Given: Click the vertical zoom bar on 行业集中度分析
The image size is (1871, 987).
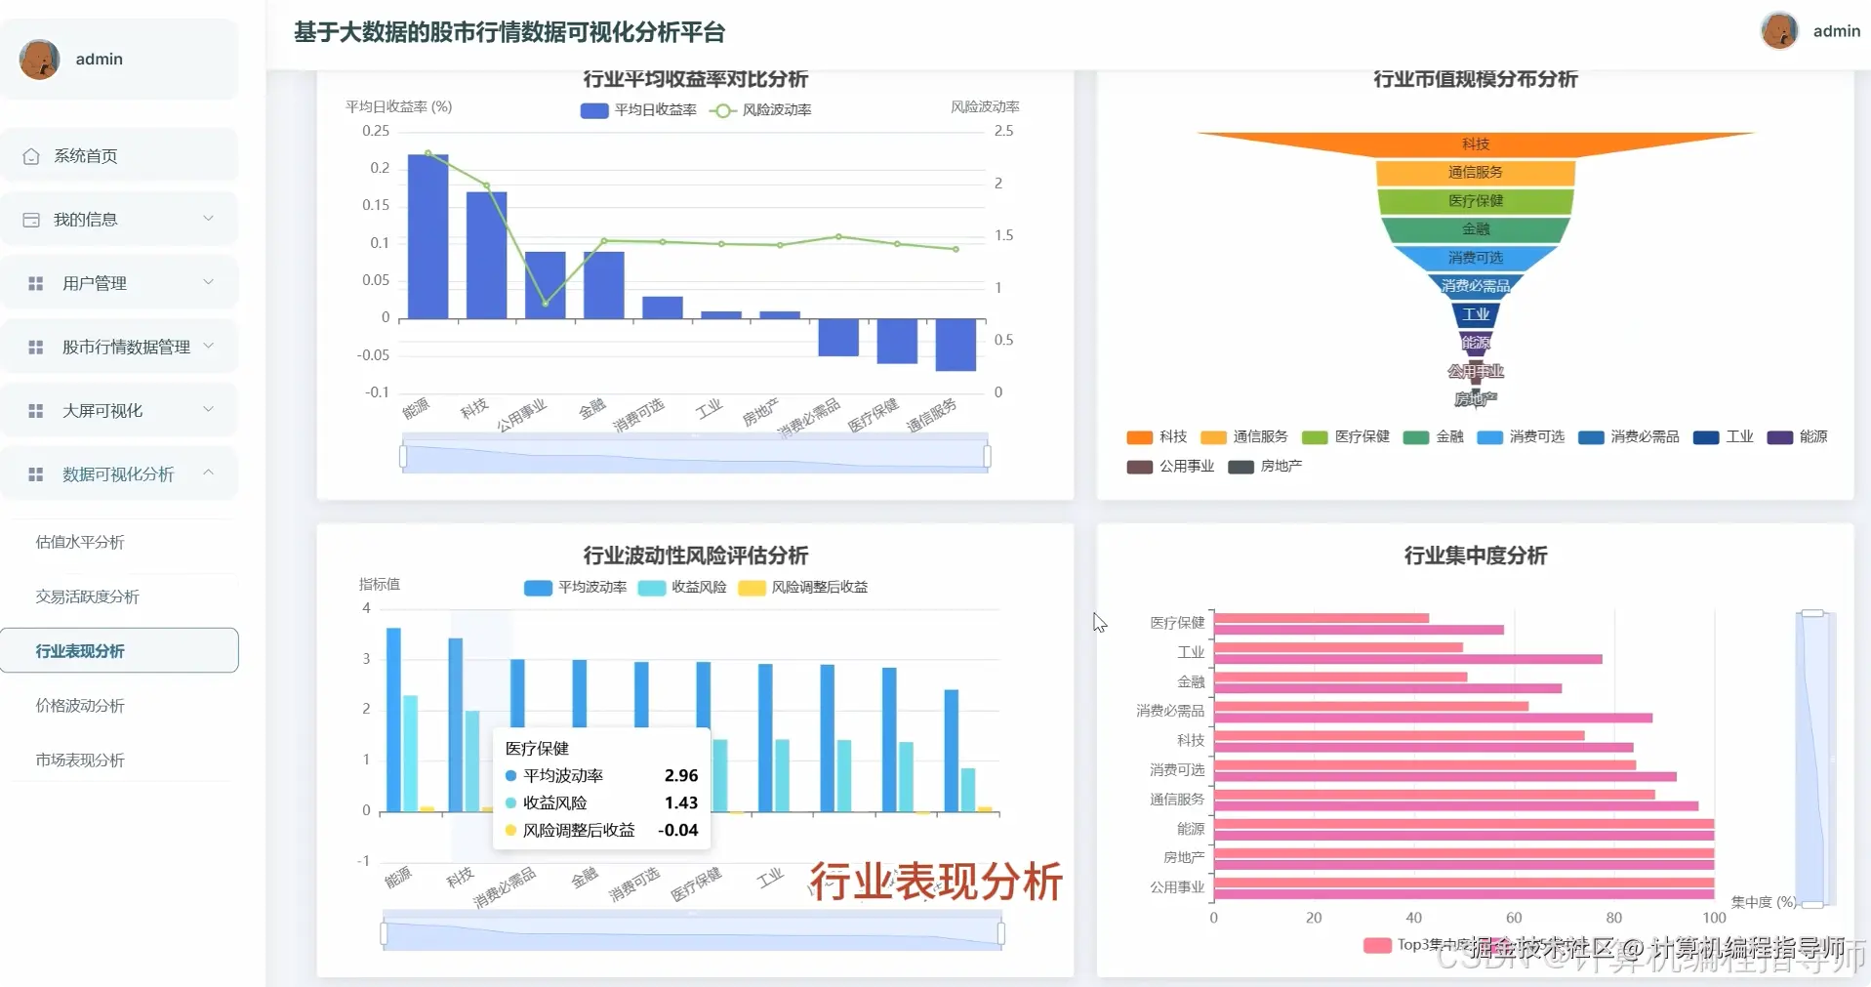Looking at the screenshot, I should tap(1811, 752).
